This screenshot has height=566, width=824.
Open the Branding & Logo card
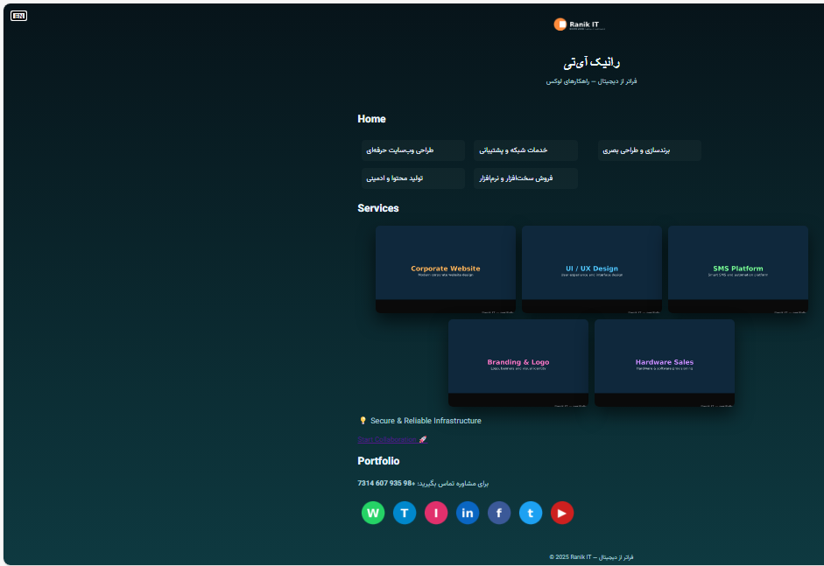click(x=518, y=362)
